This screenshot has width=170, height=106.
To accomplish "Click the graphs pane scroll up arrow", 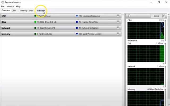I will [169, 15].
